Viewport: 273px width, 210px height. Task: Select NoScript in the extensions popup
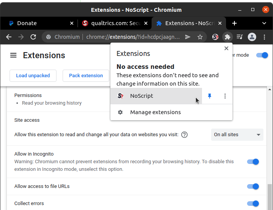156,96
